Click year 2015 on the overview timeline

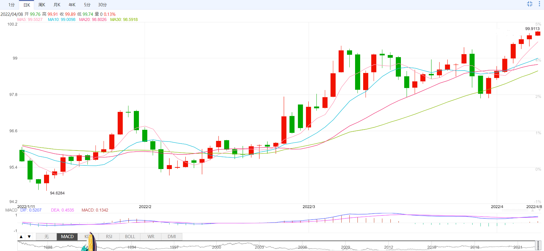coord(432,247)
